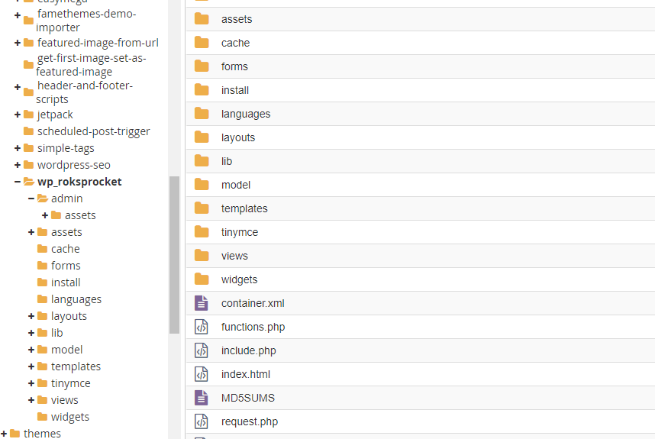
Task: Select the widgets folder in tree
Action: pos(70,417)
